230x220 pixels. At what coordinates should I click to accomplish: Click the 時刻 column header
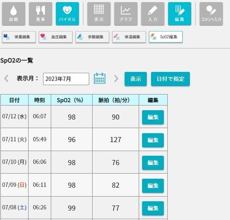point(40,100)
